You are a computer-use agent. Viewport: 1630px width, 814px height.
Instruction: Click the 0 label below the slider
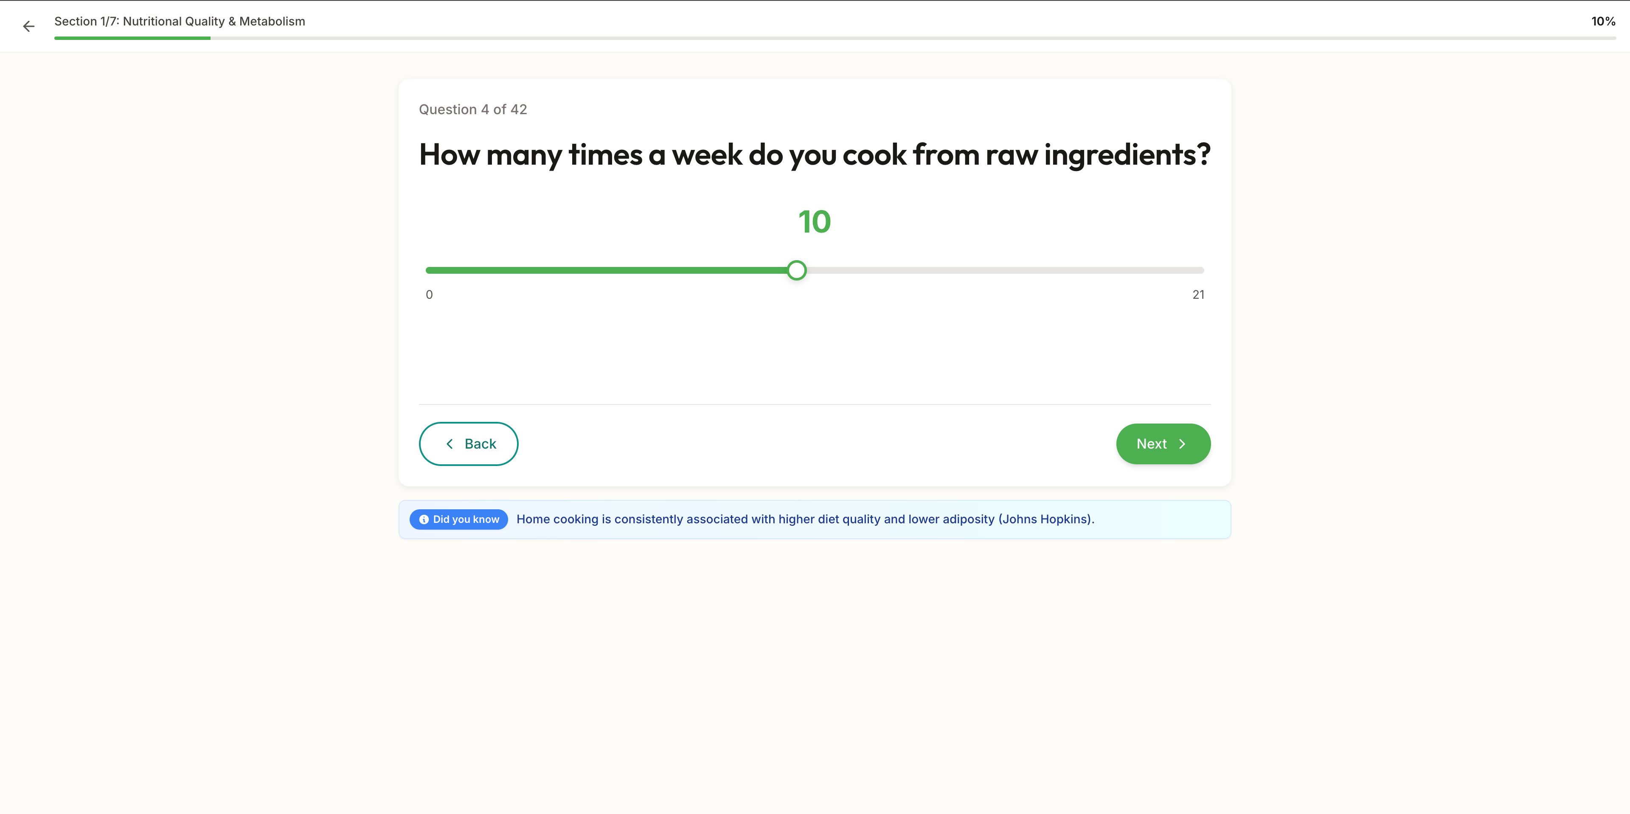point(430,294)
